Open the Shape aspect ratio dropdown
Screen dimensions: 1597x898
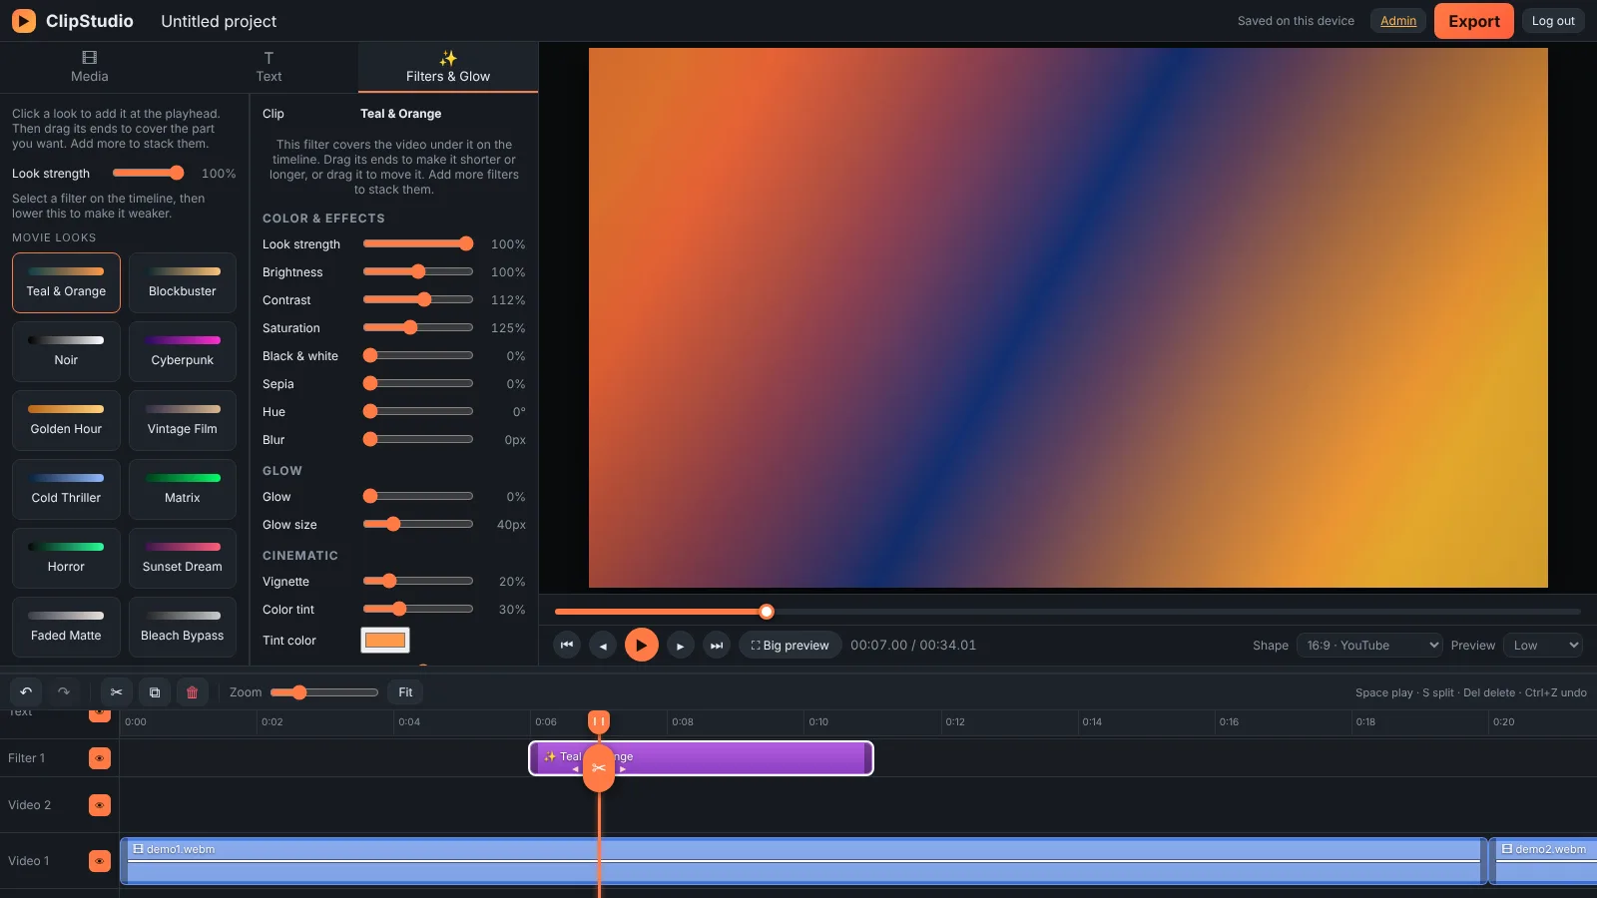(1369, 646)
